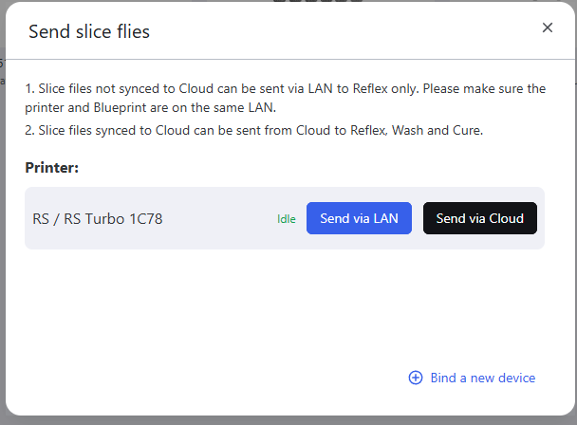Image resolution: width=577 pixels, height=425 pixels.
Task: Click the Idle printer status label
Action: (x=287, y=219)
